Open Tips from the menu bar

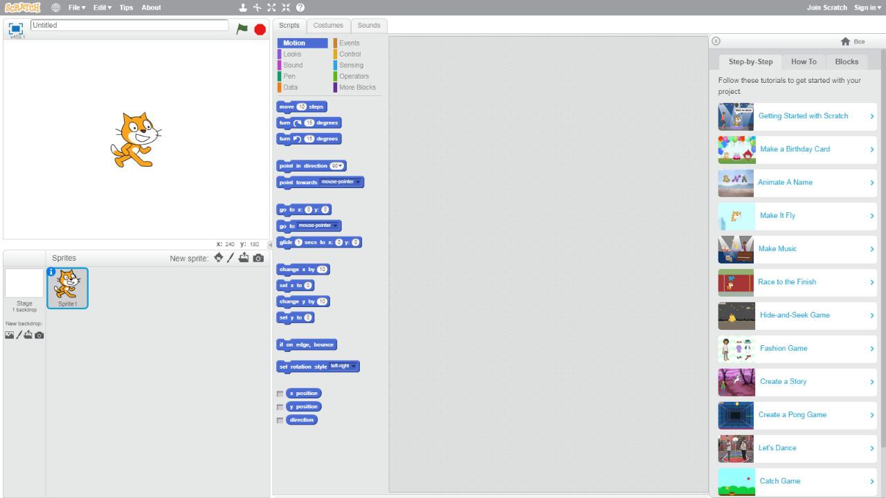point(126,8)
